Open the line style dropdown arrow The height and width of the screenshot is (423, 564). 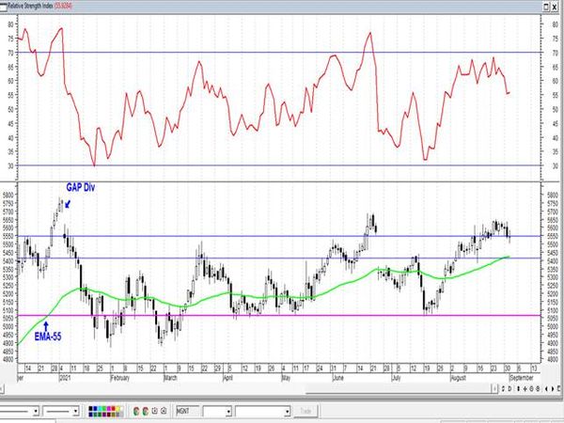[x=36, y=411]
